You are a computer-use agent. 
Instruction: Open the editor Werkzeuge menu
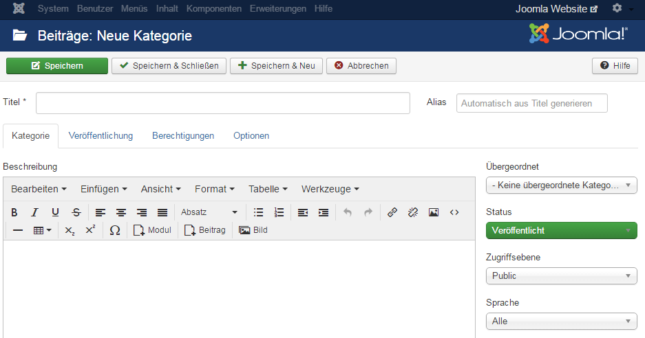coord(330,189)
